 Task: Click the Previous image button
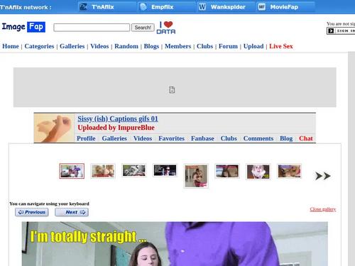point(32,212)
